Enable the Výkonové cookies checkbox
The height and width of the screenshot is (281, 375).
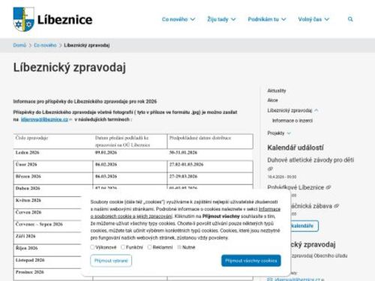[x=92, y=247]
